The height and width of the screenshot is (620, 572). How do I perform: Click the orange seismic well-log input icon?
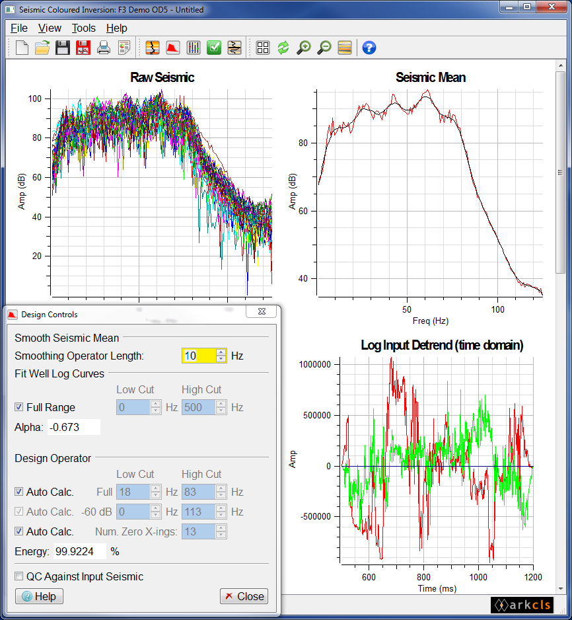point(153,48)
